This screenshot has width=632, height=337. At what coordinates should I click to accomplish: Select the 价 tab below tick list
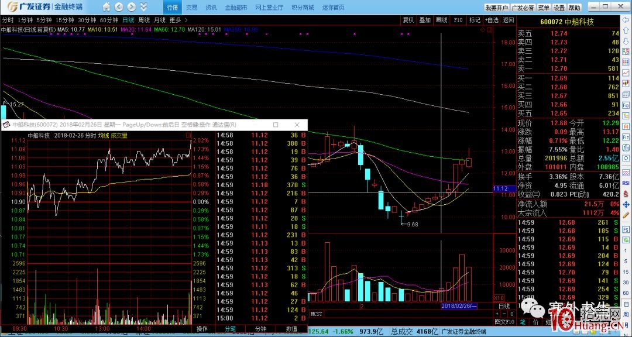pyautogui.click(x=535, y=322)
